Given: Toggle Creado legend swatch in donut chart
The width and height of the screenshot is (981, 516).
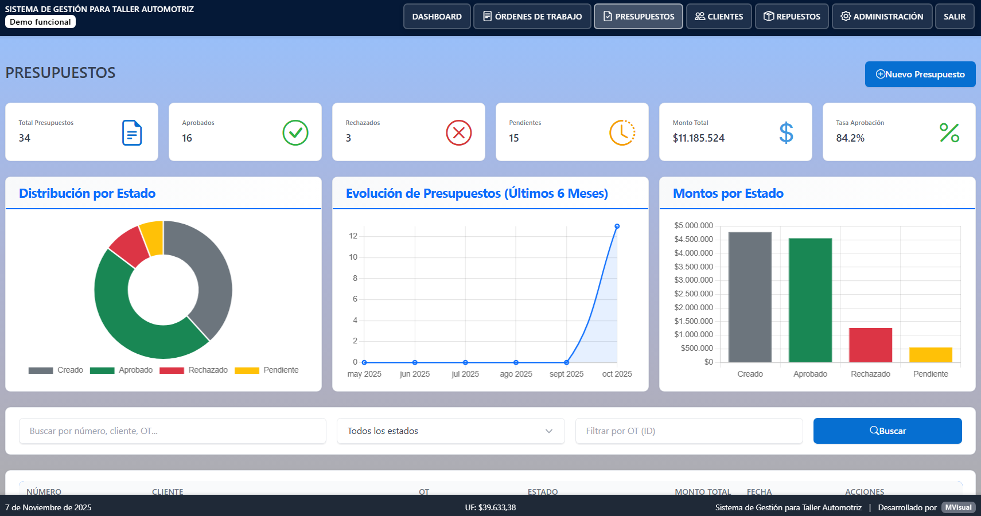Looking at the screenshot, I should [x=41, y=370].
